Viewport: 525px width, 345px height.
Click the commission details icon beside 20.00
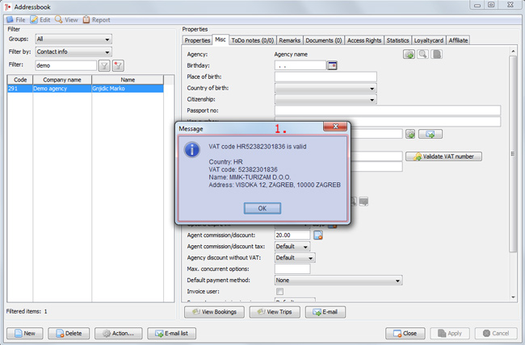point(318,235)
